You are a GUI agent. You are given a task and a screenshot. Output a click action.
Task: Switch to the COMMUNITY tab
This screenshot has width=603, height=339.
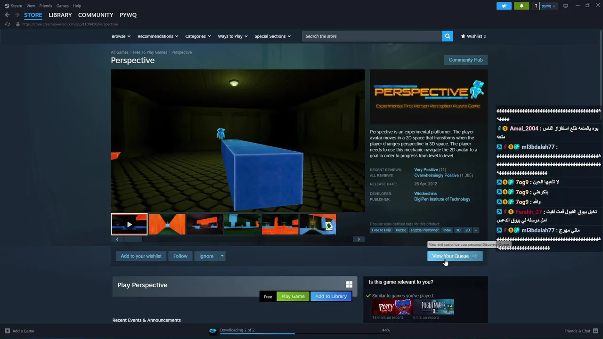(x=96, y=15)
